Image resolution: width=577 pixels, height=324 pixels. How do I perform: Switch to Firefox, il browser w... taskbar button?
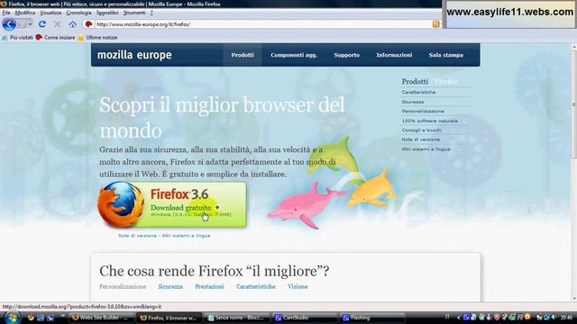point(169,318)
